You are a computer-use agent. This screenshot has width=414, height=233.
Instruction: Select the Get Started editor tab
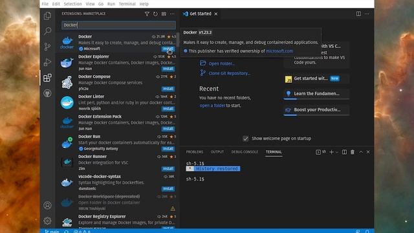coord(200,14)
